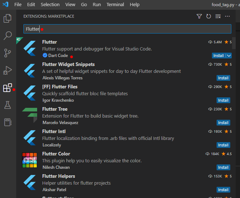Click the verified badge next to Dart Code
The height and width of the screenshot is (198, 240).
click(x=45, y=55)
